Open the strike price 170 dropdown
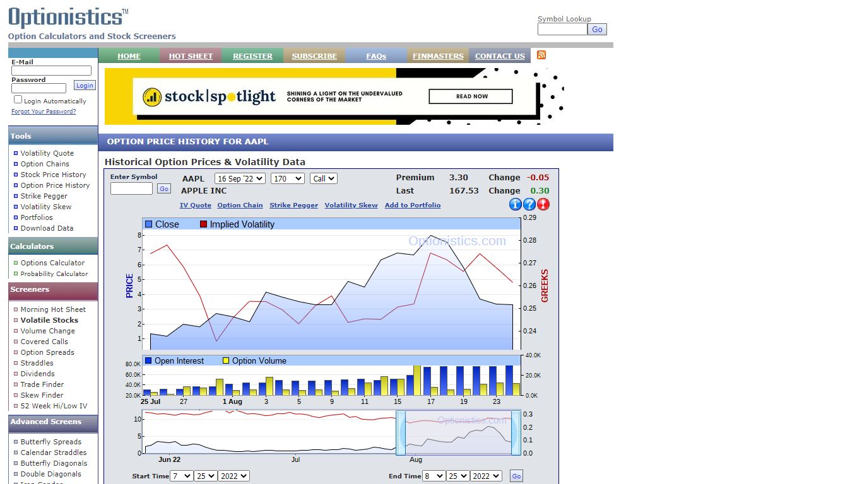This screenshot has width=862, height=484. [288, 178]
